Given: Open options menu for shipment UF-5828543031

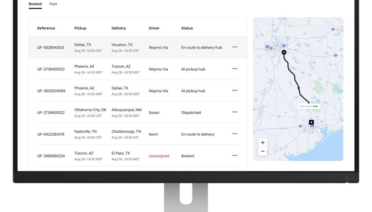Looking at the screenshot, I should 235,47.
